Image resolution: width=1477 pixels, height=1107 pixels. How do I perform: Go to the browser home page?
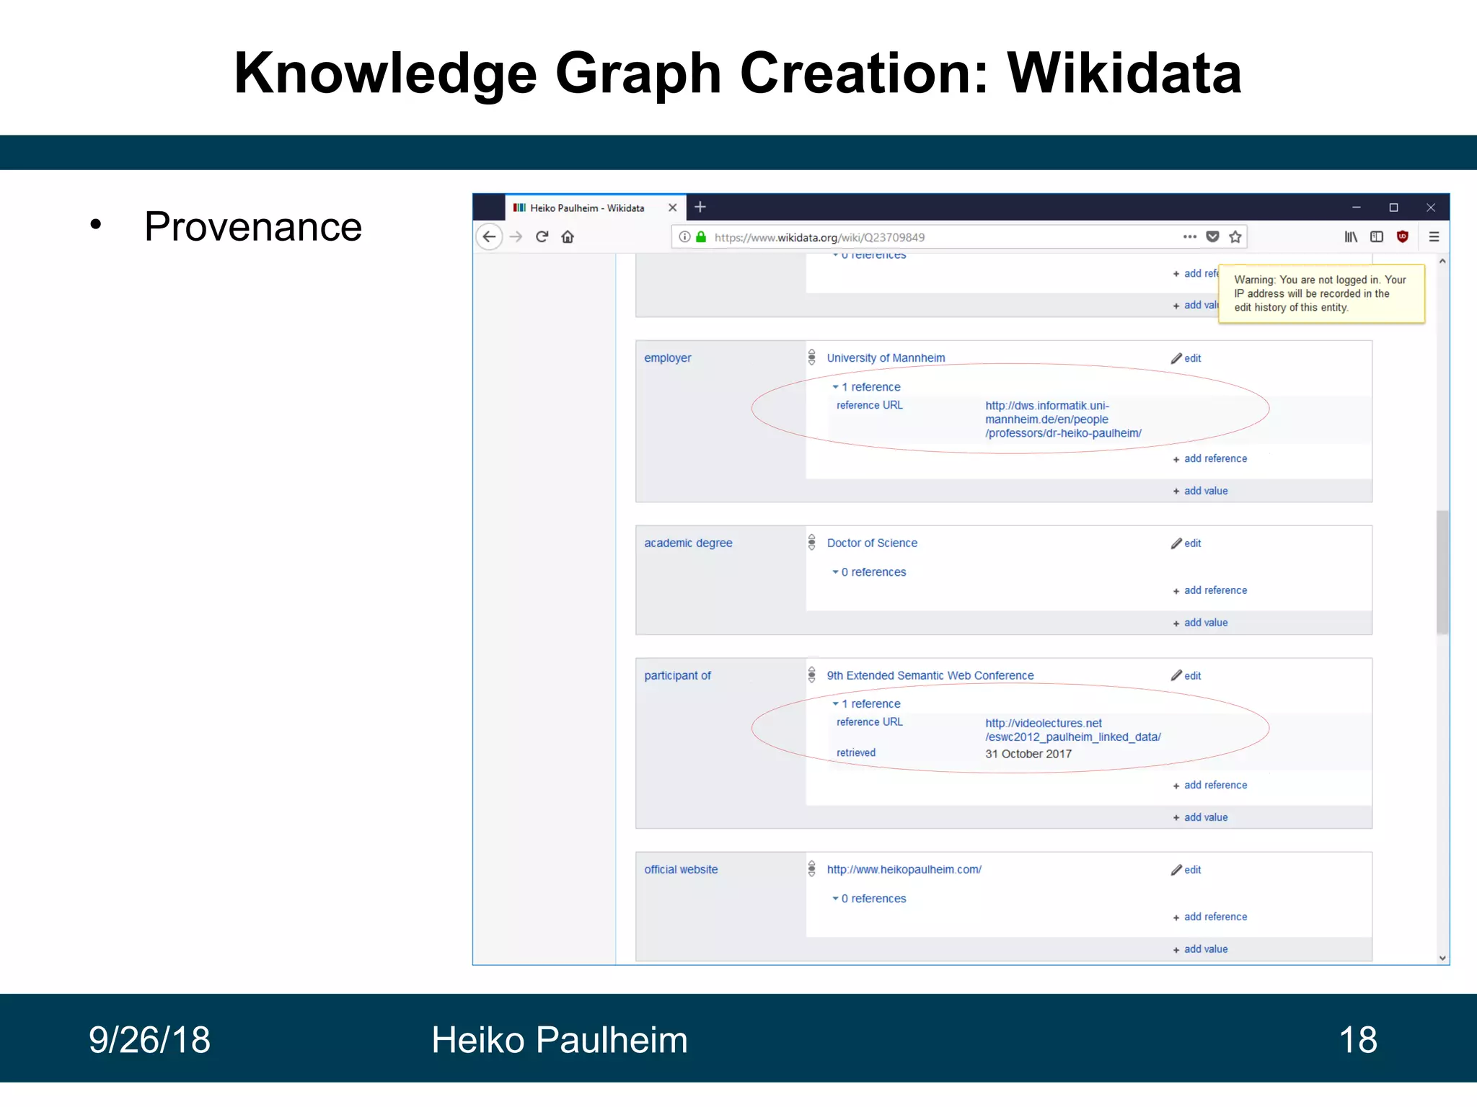pyautogui.click(x=568, y=237)
